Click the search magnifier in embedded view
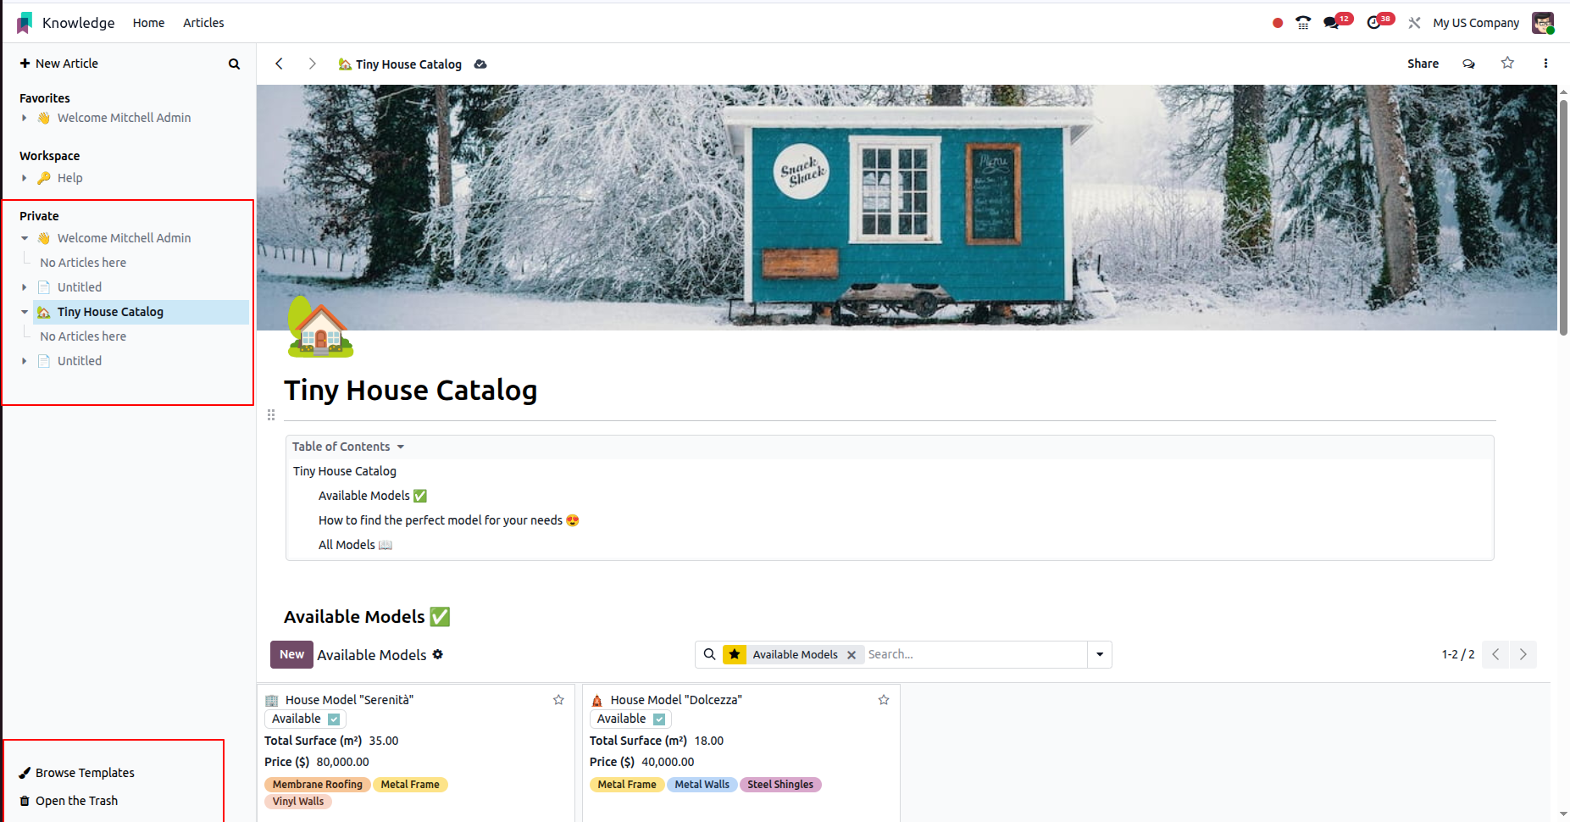The height and width of the screenshot is (822, 1570). tap(710, 654)
